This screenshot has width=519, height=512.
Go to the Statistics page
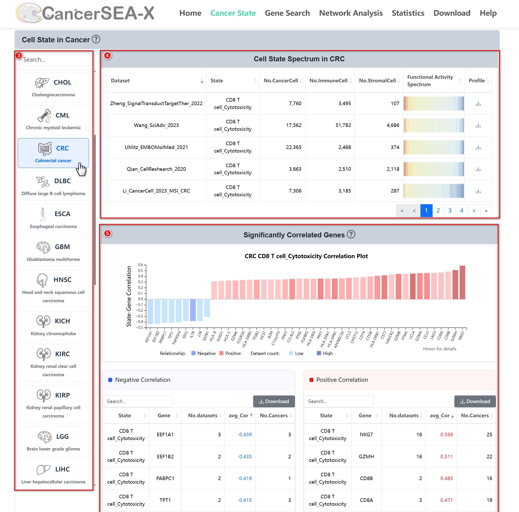[408, 13]
